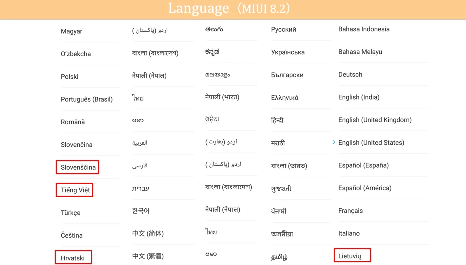Select English (United Kingdom)
Image resolution: width=466 pixels, height=265 pixels.
click(375, 120)
